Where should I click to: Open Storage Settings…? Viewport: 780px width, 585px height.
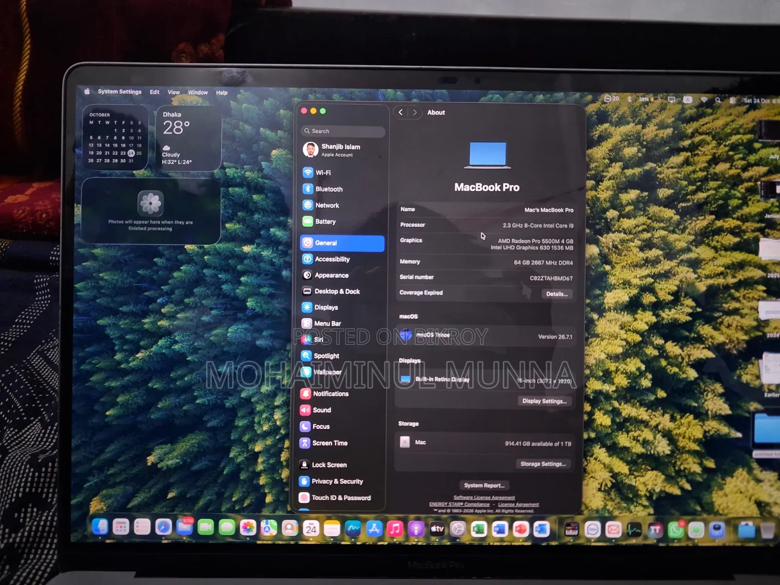coord(543,464)
